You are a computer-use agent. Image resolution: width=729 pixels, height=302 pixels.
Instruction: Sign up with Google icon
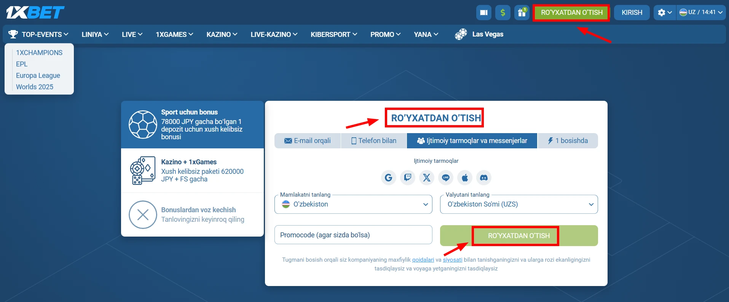tap(389, 178)
